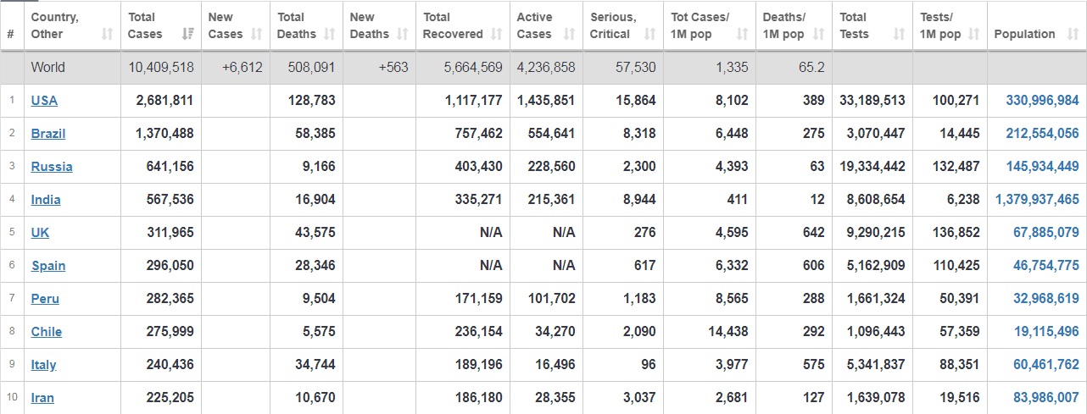This screenshot has height=414, width=1087.
Task: Select Iran total recovered 186,180
Action: tap(478, 397)
